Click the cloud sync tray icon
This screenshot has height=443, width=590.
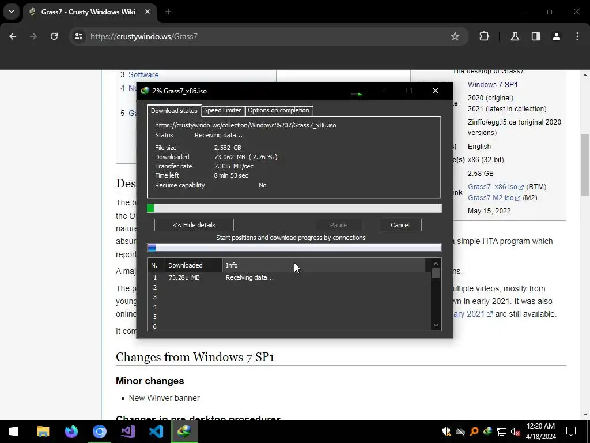click(x=460, y=431)
